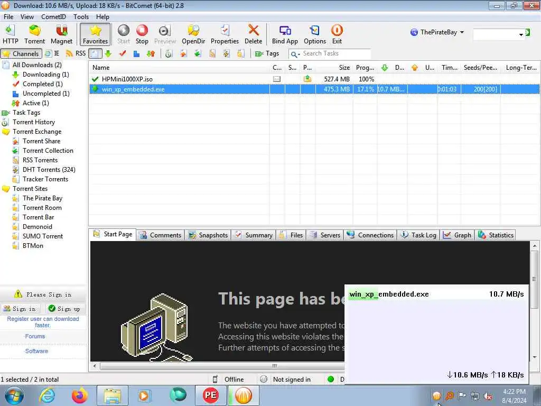Select Completed (1) in sidebar
Image resolution: width=541 pixels, height=406 pixels.
[42, 84]
